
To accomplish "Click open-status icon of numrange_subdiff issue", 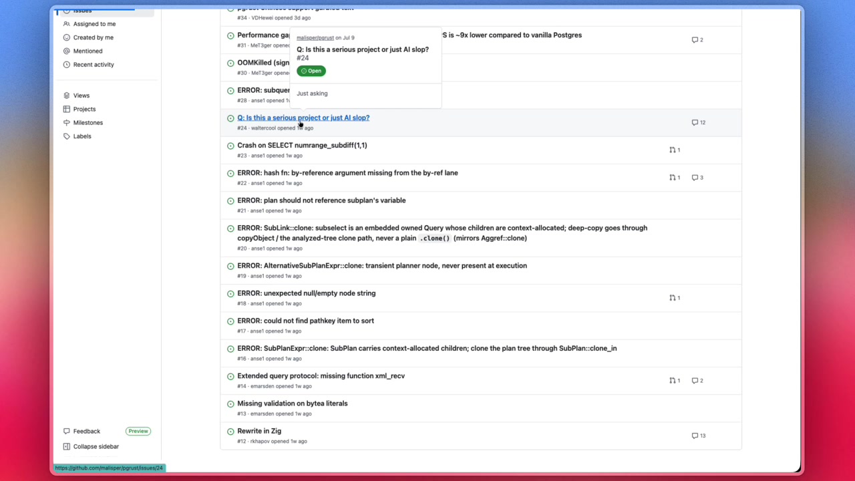I will [230, 146].
